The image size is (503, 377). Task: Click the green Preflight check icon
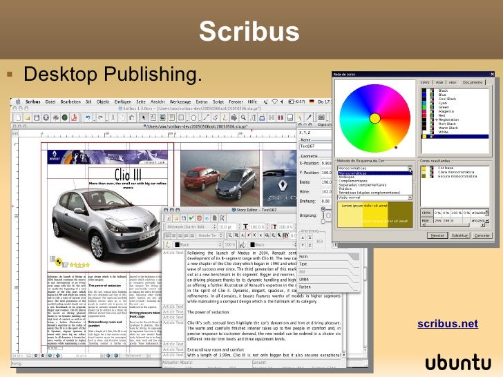(x=64, y=117)
